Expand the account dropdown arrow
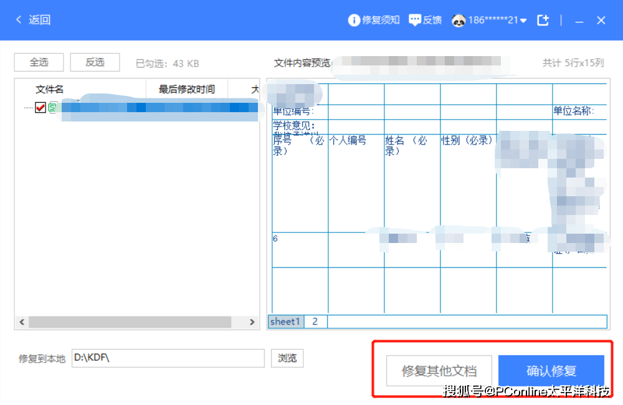623x405 pixels. point(523,21)
